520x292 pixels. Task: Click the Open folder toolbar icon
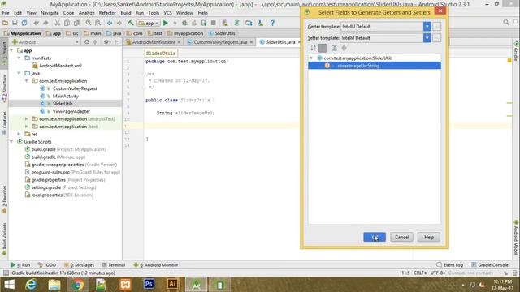pyautogui.click(x=6, y=23)
